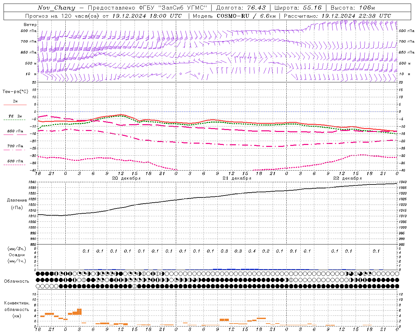Click the 'Высота: 106м' elevation text

[x=353, y=8]
